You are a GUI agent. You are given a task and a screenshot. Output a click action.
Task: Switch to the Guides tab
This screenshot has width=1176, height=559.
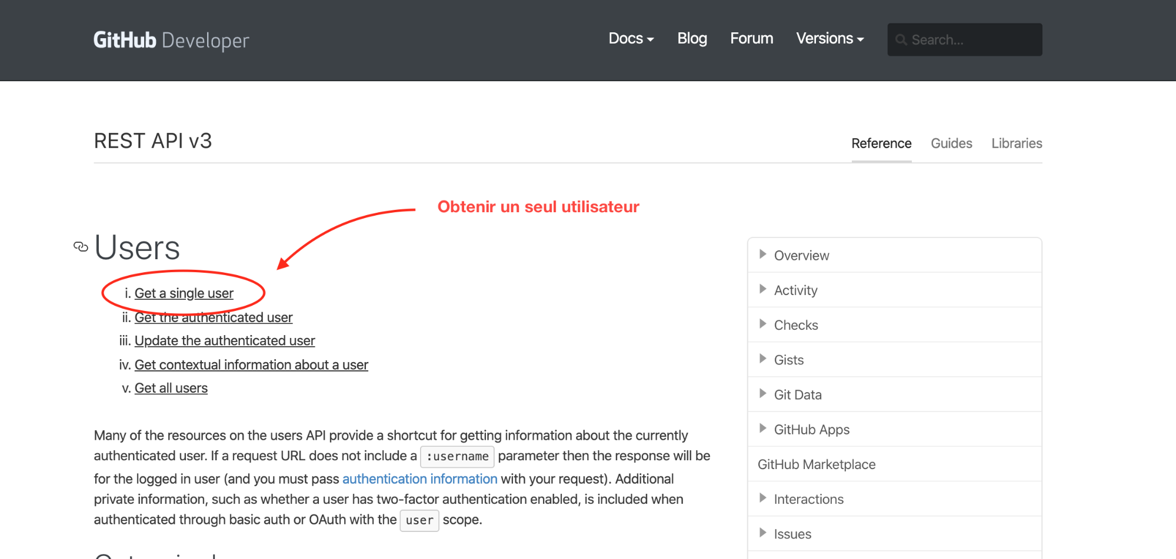[951, 143]
